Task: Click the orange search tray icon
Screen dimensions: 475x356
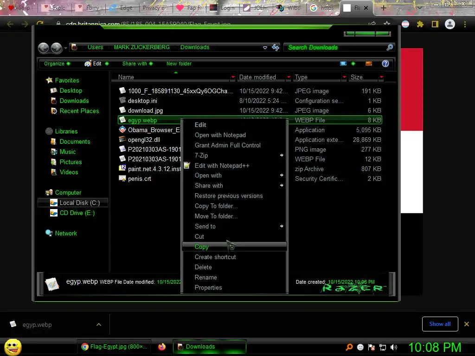Action: [x=349, y=347]
